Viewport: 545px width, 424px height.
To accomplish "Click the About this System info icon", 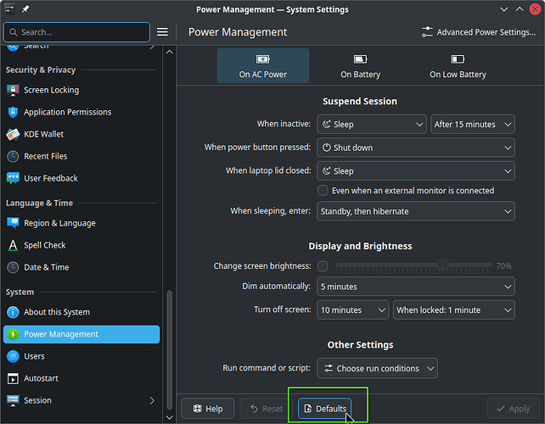I will [13, 312].
